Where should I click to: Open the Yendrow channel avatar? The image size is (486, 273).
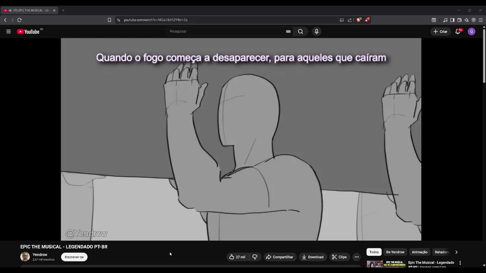[25, 257]
